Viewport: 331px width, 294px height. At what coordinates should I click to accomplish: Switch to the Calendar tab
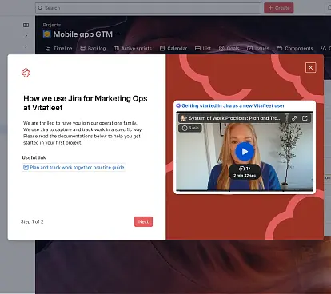pyautogui.click(x=173, y=48)
